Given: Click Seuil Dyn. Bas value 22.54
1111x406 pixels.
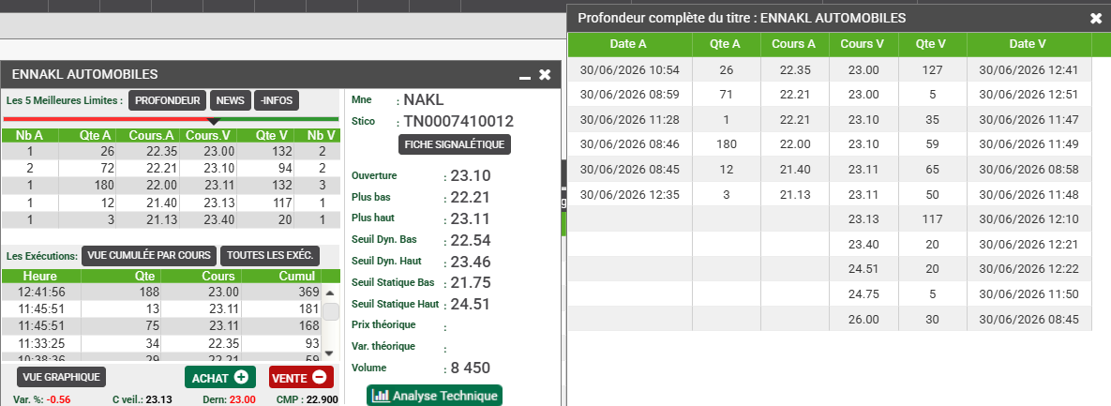Looking at the screenshot, I should 471,240.
